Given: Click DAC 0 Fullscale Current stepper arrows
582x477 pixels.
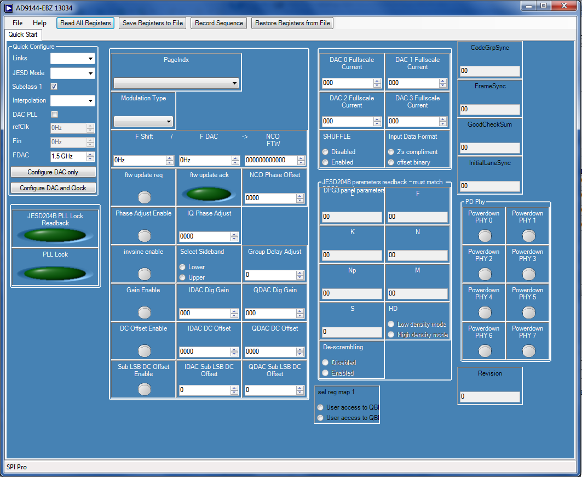Looking at the screenshot, I should tap(377, 83).
